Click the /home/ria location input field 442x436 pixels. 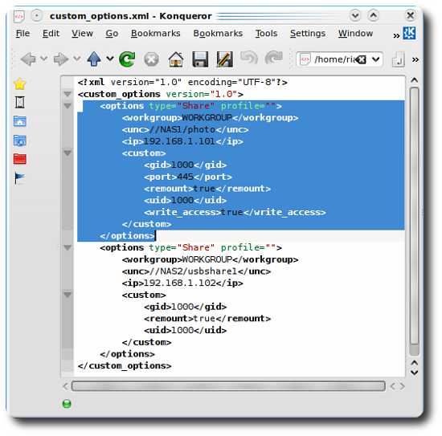tap(334, 59)
